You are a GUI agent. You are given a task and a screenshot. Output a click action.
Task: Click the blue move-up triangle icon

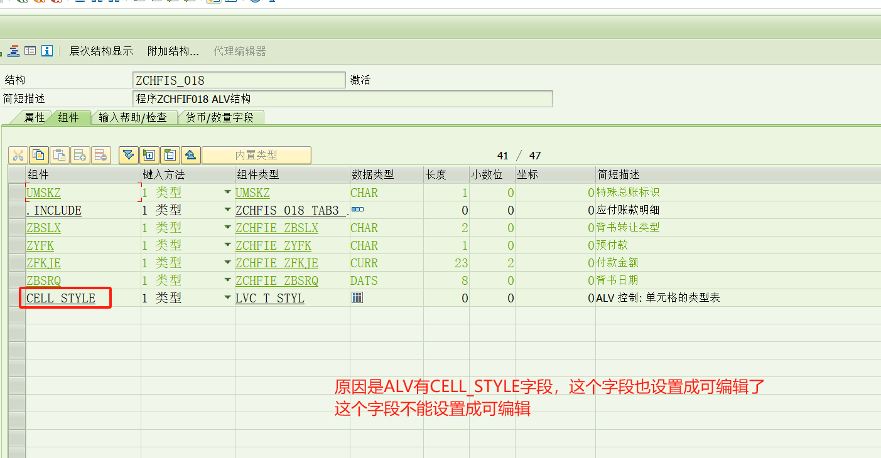(190, 155)
